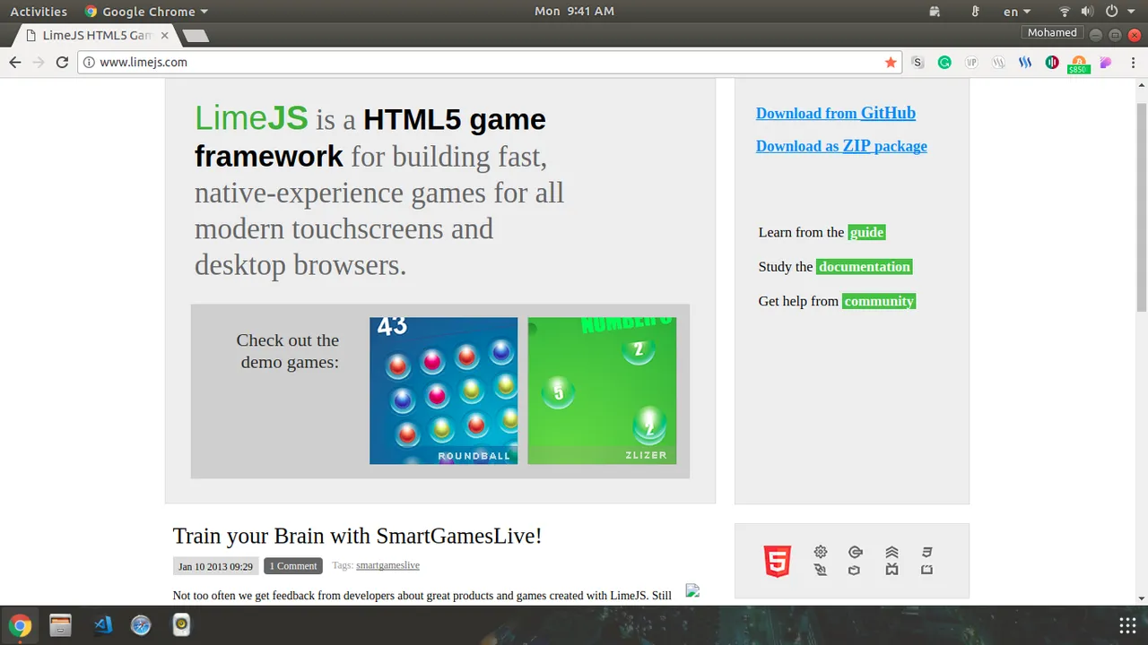The image size is (1148, 645).
Task: Open the Files app in the dock
Action: tap(60, 625)
